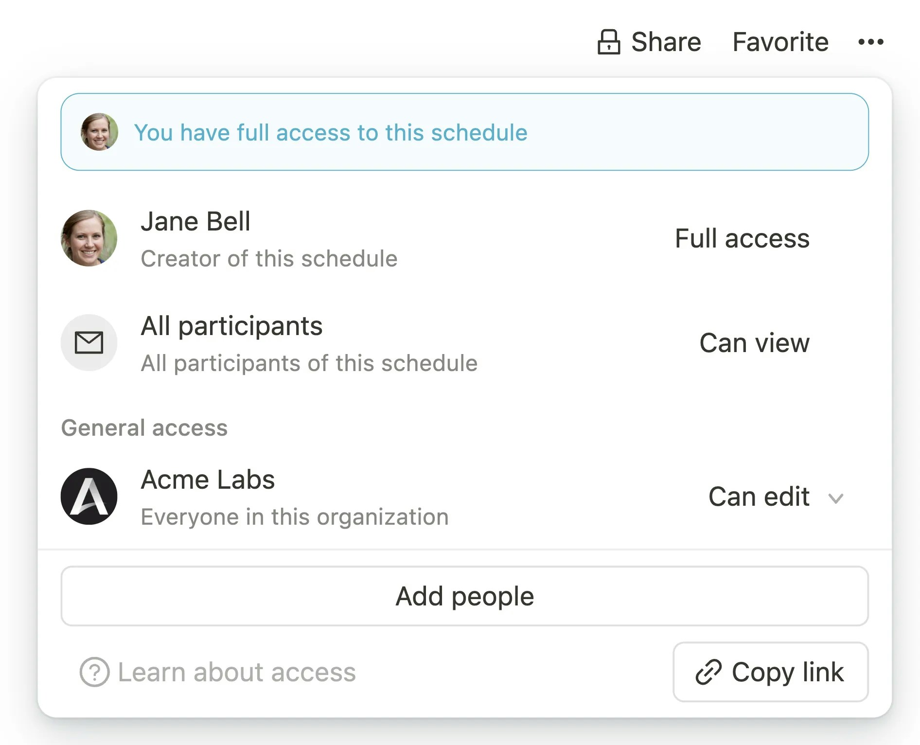Click Jane Bell's profile avatar
The image size is (920, 745).
pos(89,238)
